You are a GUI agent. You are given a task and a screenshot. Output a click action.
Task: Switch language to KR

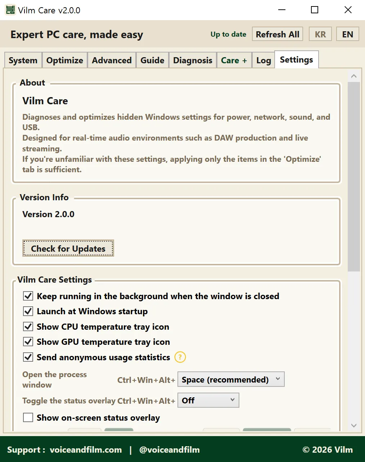pos(320,34)
